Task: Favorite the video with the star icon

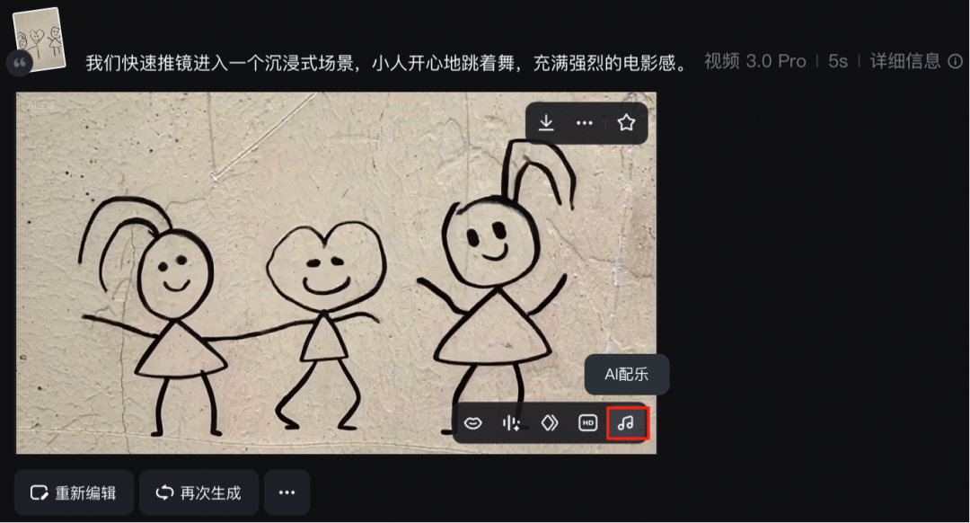Action: 626,123
